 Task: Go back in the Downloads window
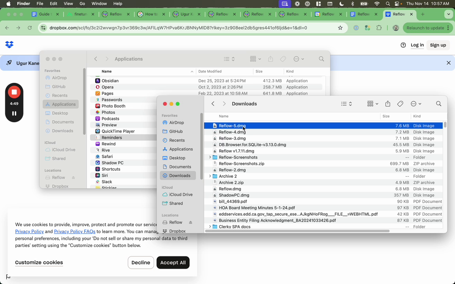pos(213,104)
